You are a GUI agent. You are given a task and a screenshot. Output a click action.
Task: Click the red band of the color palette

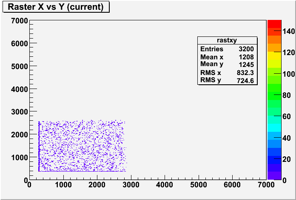click(274, 24)
